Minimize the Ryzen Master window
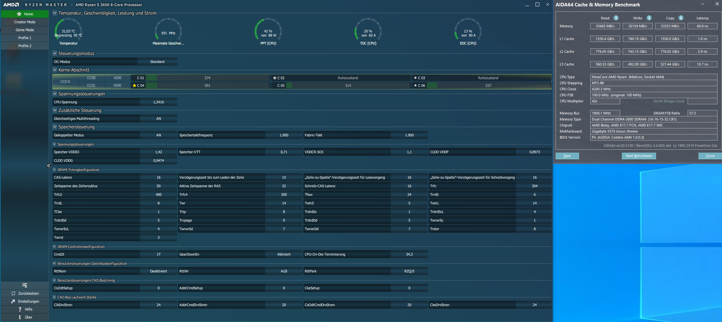The image size is (722, 322). point(527,5)
